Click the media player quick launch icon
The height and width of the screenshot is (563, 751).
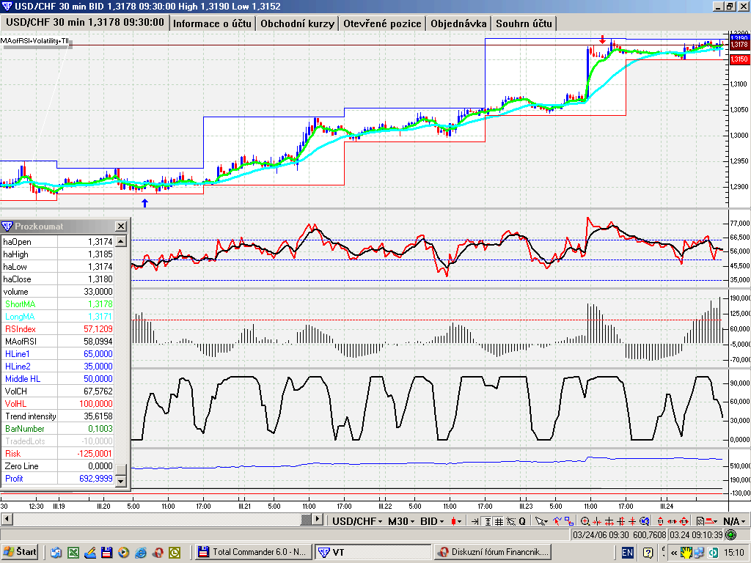123,553
